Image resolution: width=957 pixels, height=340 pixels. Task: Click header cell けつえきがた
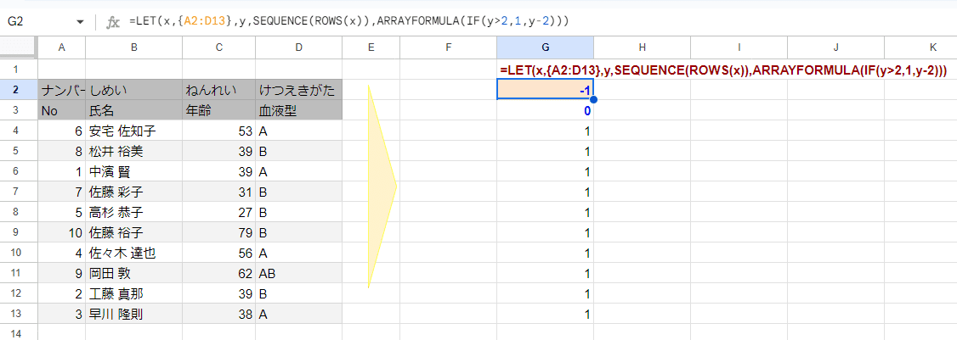coord(297,90)
